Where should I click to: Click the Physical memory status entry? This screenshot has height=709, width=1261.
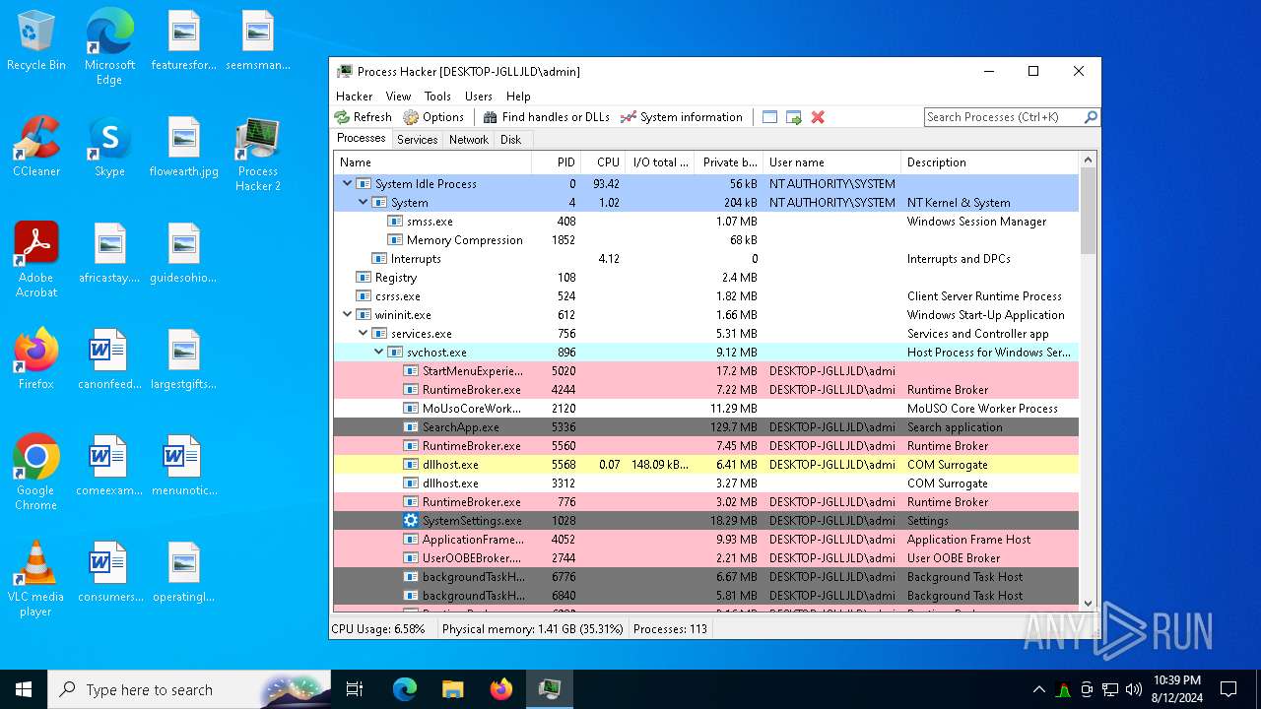tap(532, 629)
